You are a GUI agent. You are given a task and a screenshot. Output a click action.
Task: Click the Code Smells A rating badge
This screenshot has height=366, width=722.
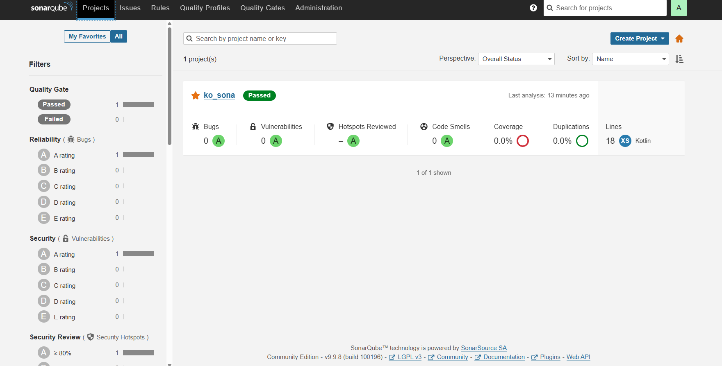447,141
